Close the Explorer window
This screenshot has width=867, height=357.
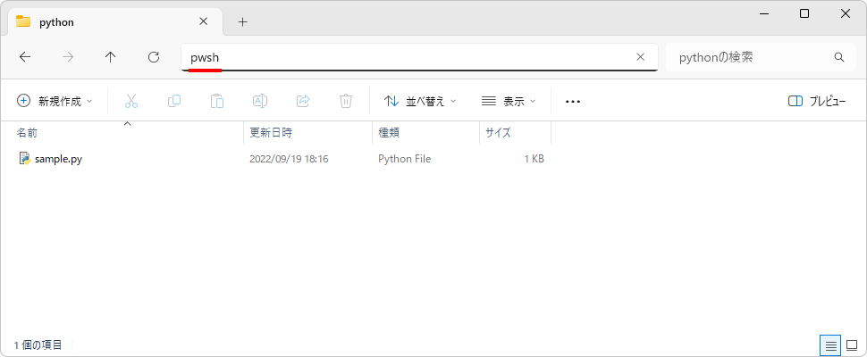(846, 13)
